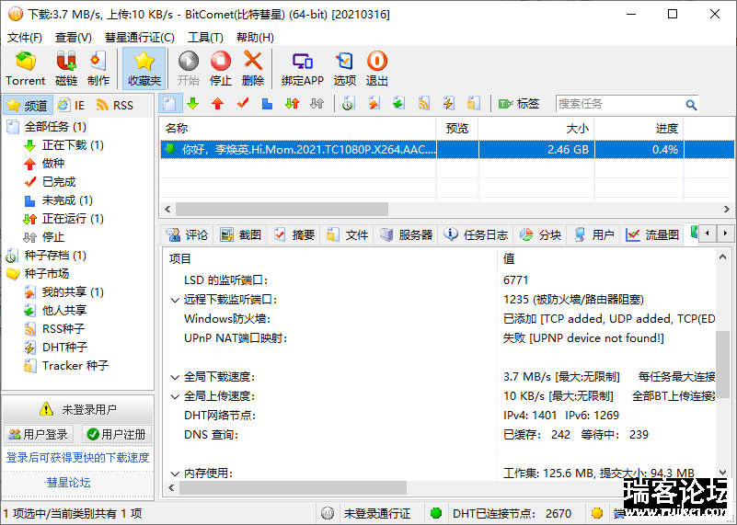This screenshot has width=737, height=525.
Task: Filter downloading tasks green arrow icon
Action: coord(192,103)
